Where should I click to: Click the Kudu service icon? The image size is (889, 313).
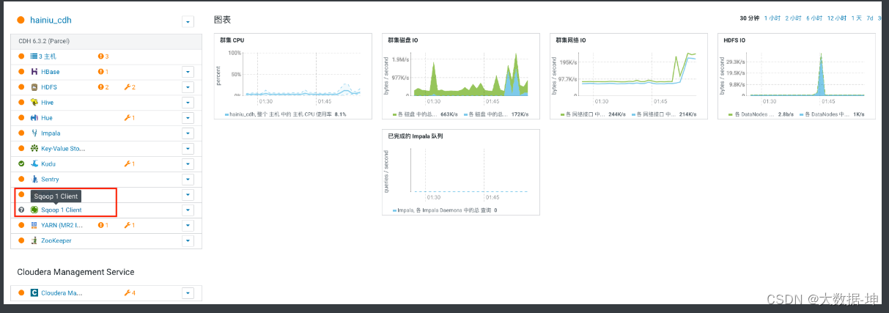coord(34,164)
